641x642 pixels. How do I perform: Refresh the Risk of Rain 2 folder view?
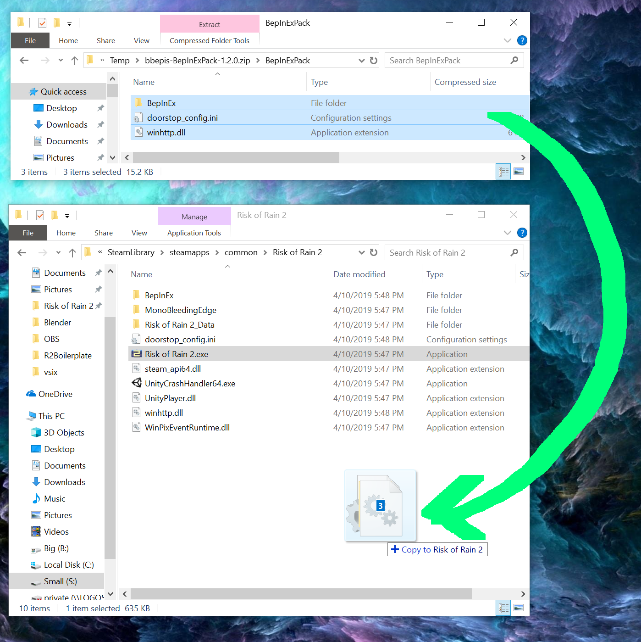(x=374, y=252)
